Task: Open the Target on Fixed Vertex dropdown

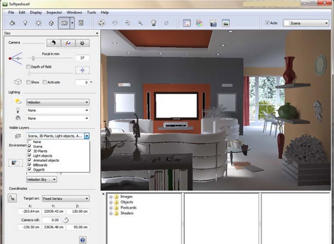Action: tap(66, 198)
